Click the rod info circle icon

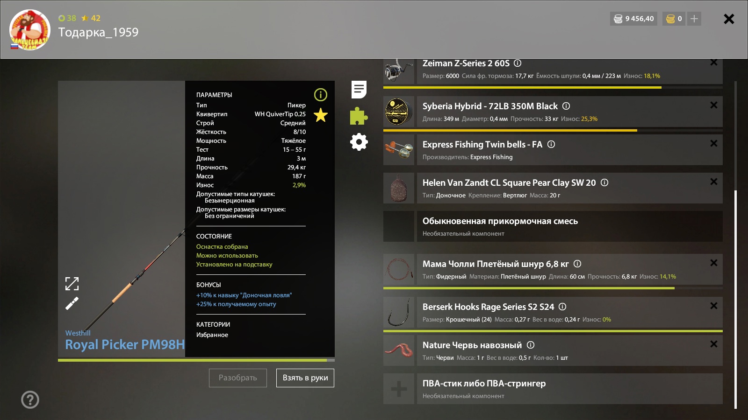(x=321, y=95)
